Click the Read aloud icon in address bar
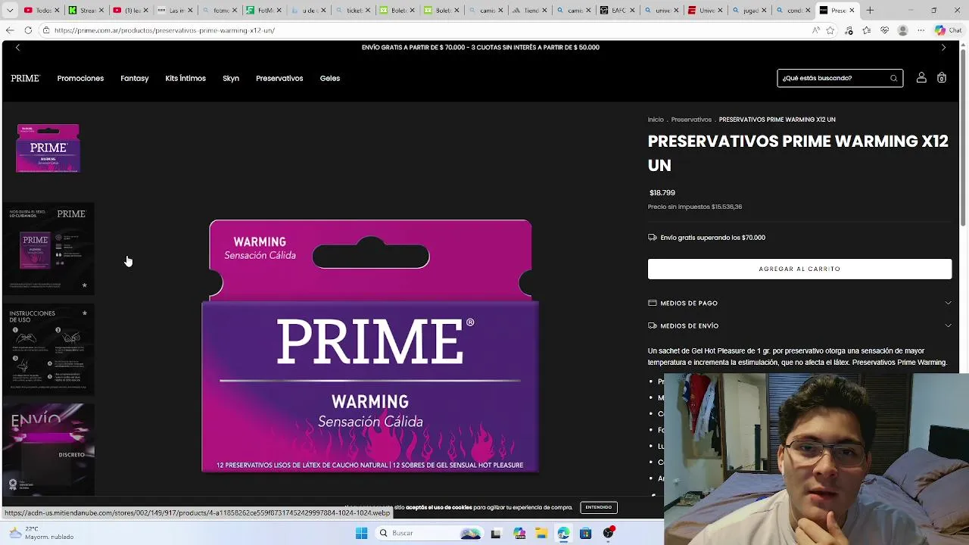 (x=815, y=30)
